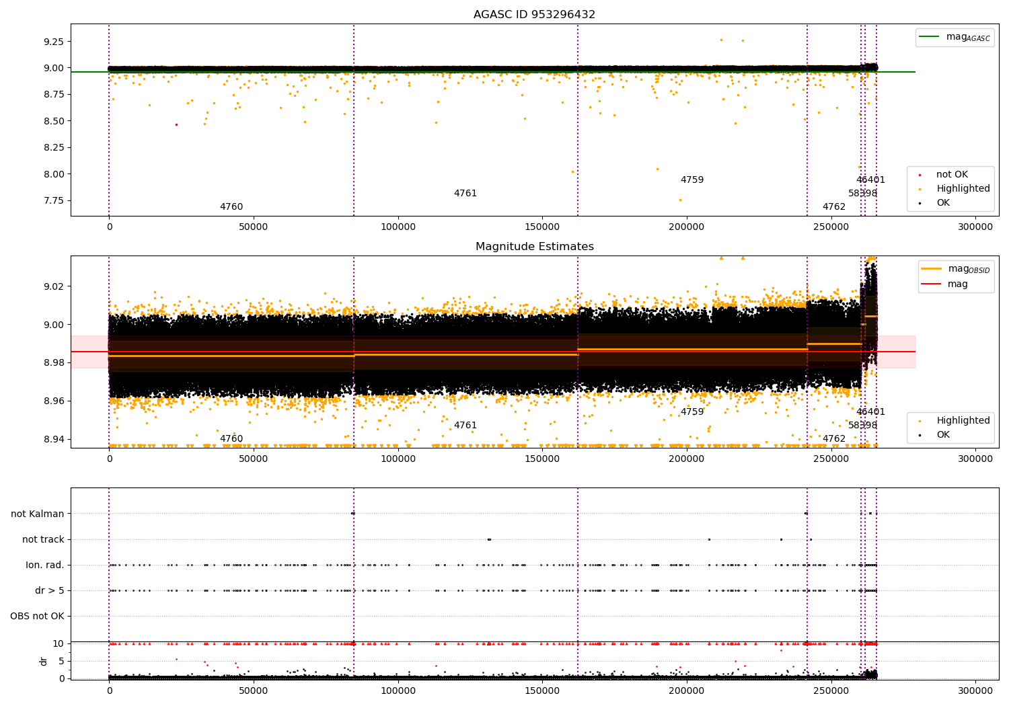The height and width of the screenshot is (706, 1009).
Task: Click the rotated 'dr' axis label
Action: coord(44,661)
